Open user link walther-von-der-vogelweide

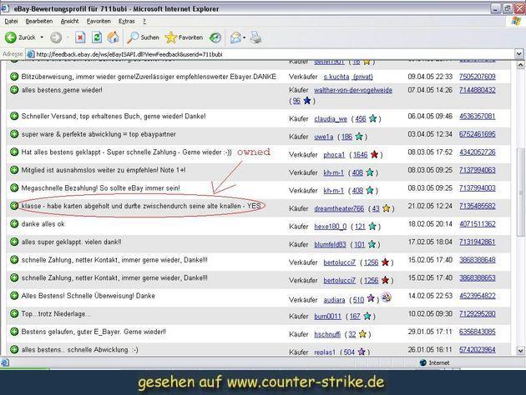pos(353,90)
